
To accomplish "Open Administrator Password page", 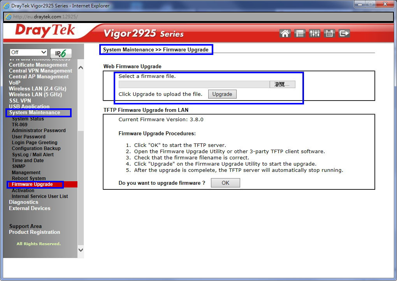I will (x=39, y=130).
